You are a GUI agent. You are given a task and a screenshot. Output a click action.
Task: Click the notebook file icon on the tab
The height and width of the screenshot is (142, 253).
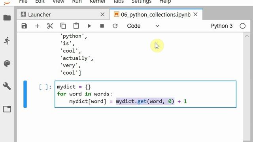(116, 14)
